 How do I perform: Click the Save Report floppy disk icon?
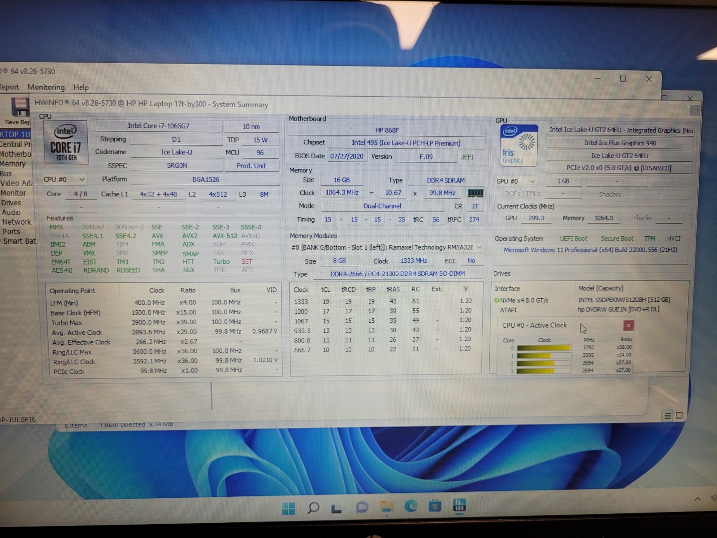20,107
